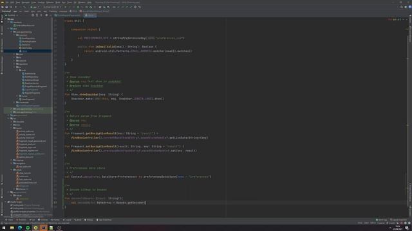Click the Sync/Reload toolbar icon
This screenshot has height=231, width=412.
11,7
